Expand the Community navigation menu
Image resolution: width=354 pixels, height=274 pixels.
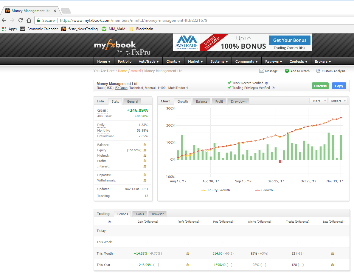pos(246,61)
